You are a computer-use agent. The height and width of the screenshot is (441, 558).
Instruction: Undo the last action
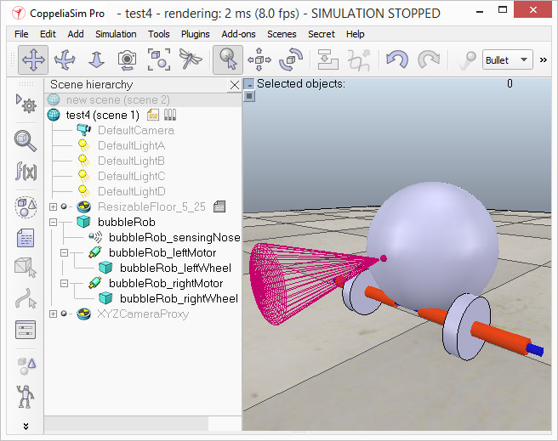tap(396, 59)
